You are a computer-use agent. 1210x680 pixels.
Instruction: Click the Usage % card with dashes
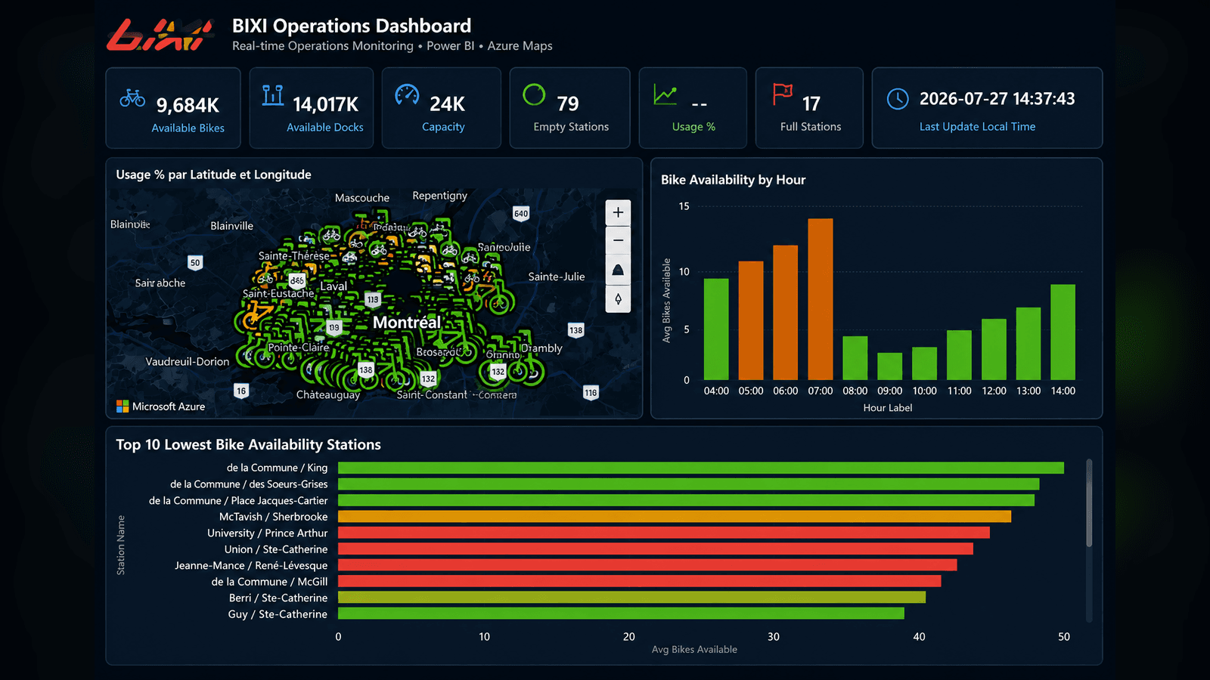(x=693, y=108)
